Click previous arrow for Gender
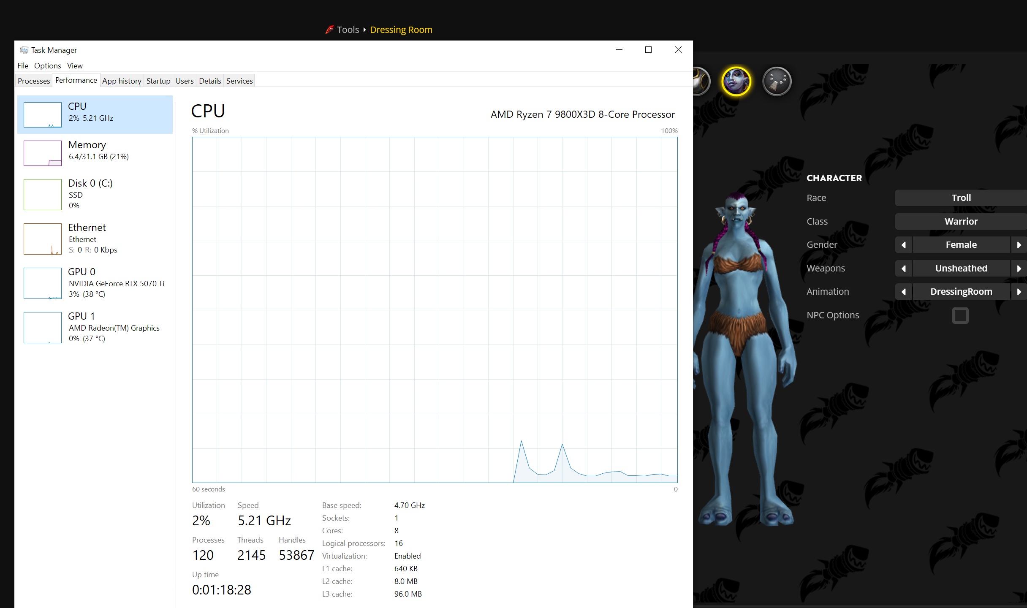1027x608 pixels. point(903,244)
